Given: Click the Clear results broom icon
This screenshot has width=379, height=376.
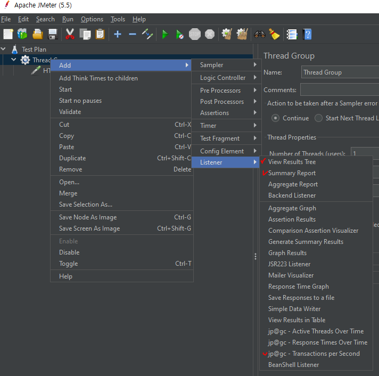Looking at the screenshot, I should point(227,34).
